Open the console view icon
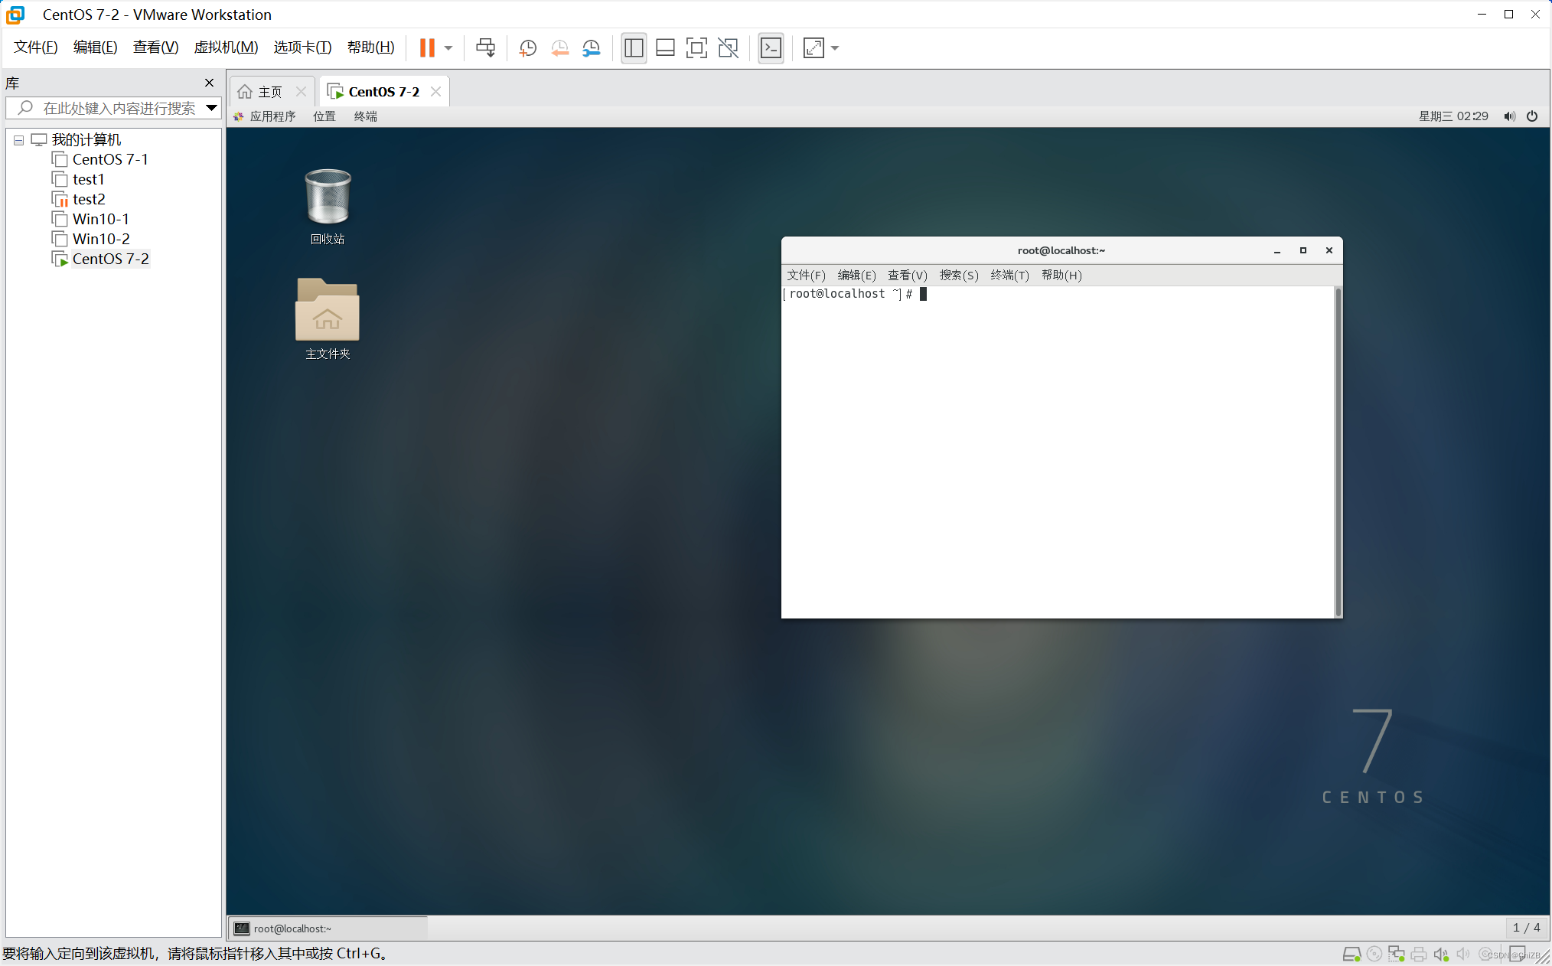 [x=771, y=48]
